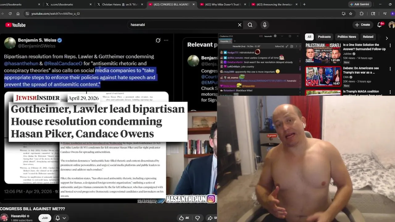Click the @RealCandaceO mention in tweet

pyautogui.click(x=63, y=64)
